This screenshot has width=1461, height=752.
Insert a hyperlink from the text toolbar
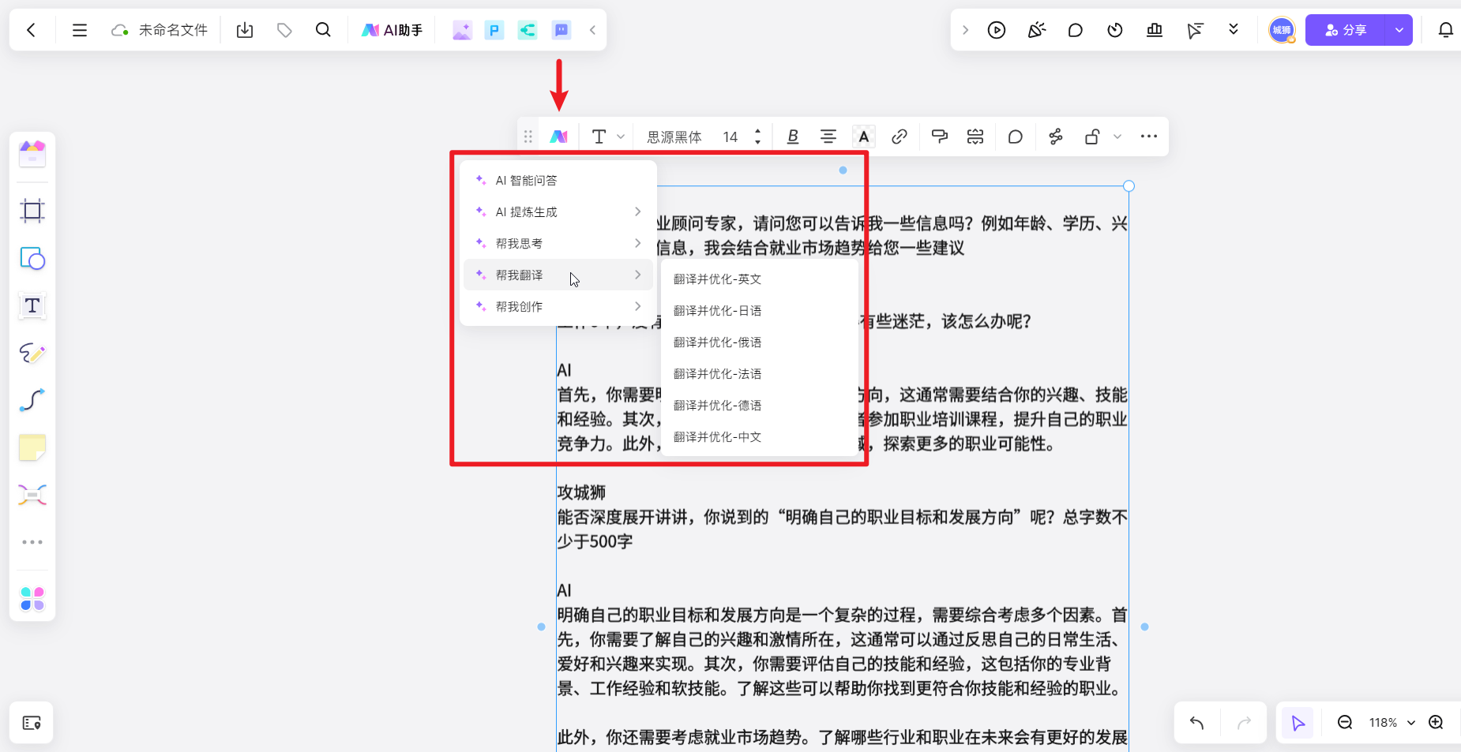(899, 136)
